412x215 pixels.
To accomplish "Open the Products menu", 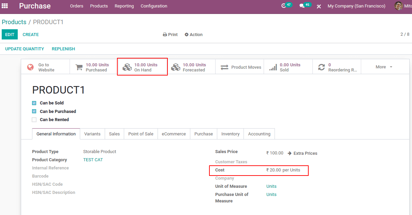I will tap(99, 6).
